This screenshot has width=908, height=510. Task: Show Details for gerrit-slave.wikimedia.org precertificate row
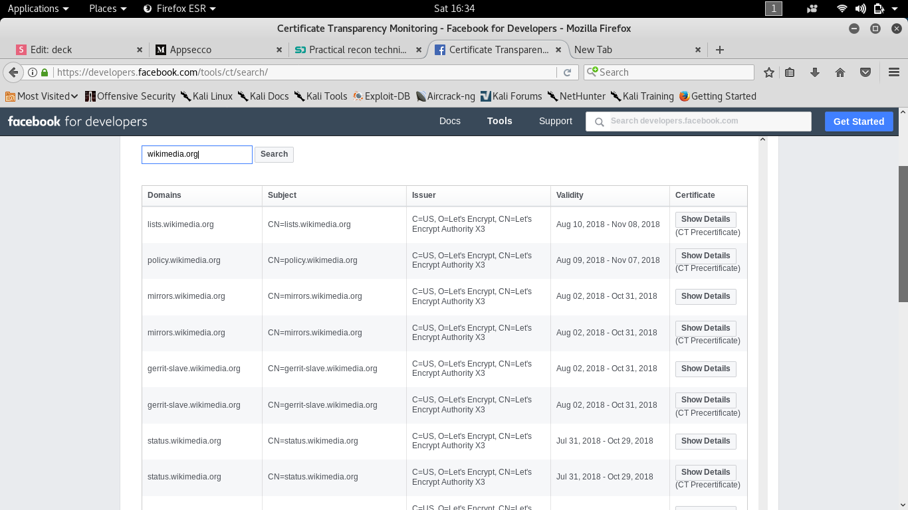[x=705, y=400]
